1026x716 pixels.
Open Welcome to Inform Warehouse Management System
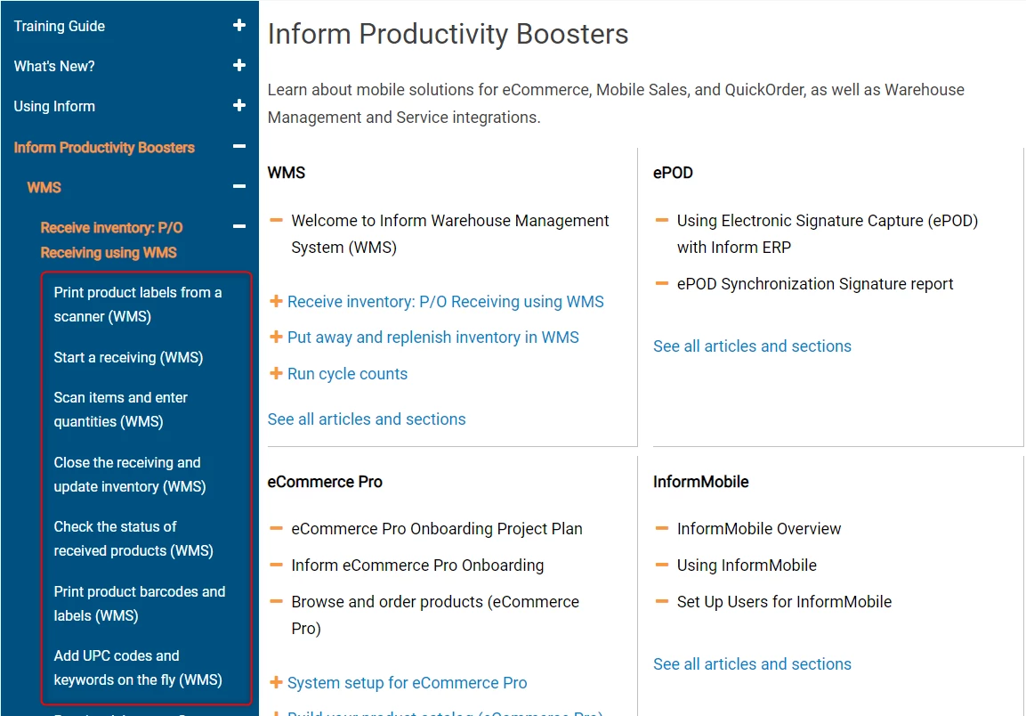(450, 234)
